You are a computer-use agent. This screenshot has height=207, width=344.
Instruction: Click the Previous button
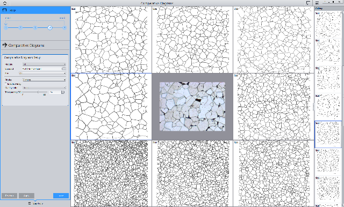(x=10, y=196)
